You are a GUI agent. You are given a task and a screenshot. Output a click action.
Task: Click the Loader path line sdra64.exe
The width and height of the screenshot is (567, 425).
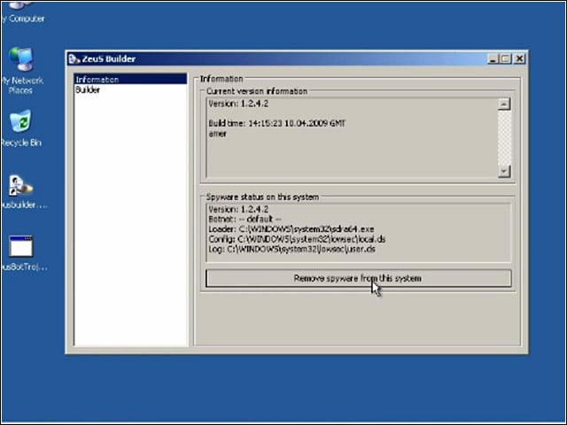pos(291,229)
